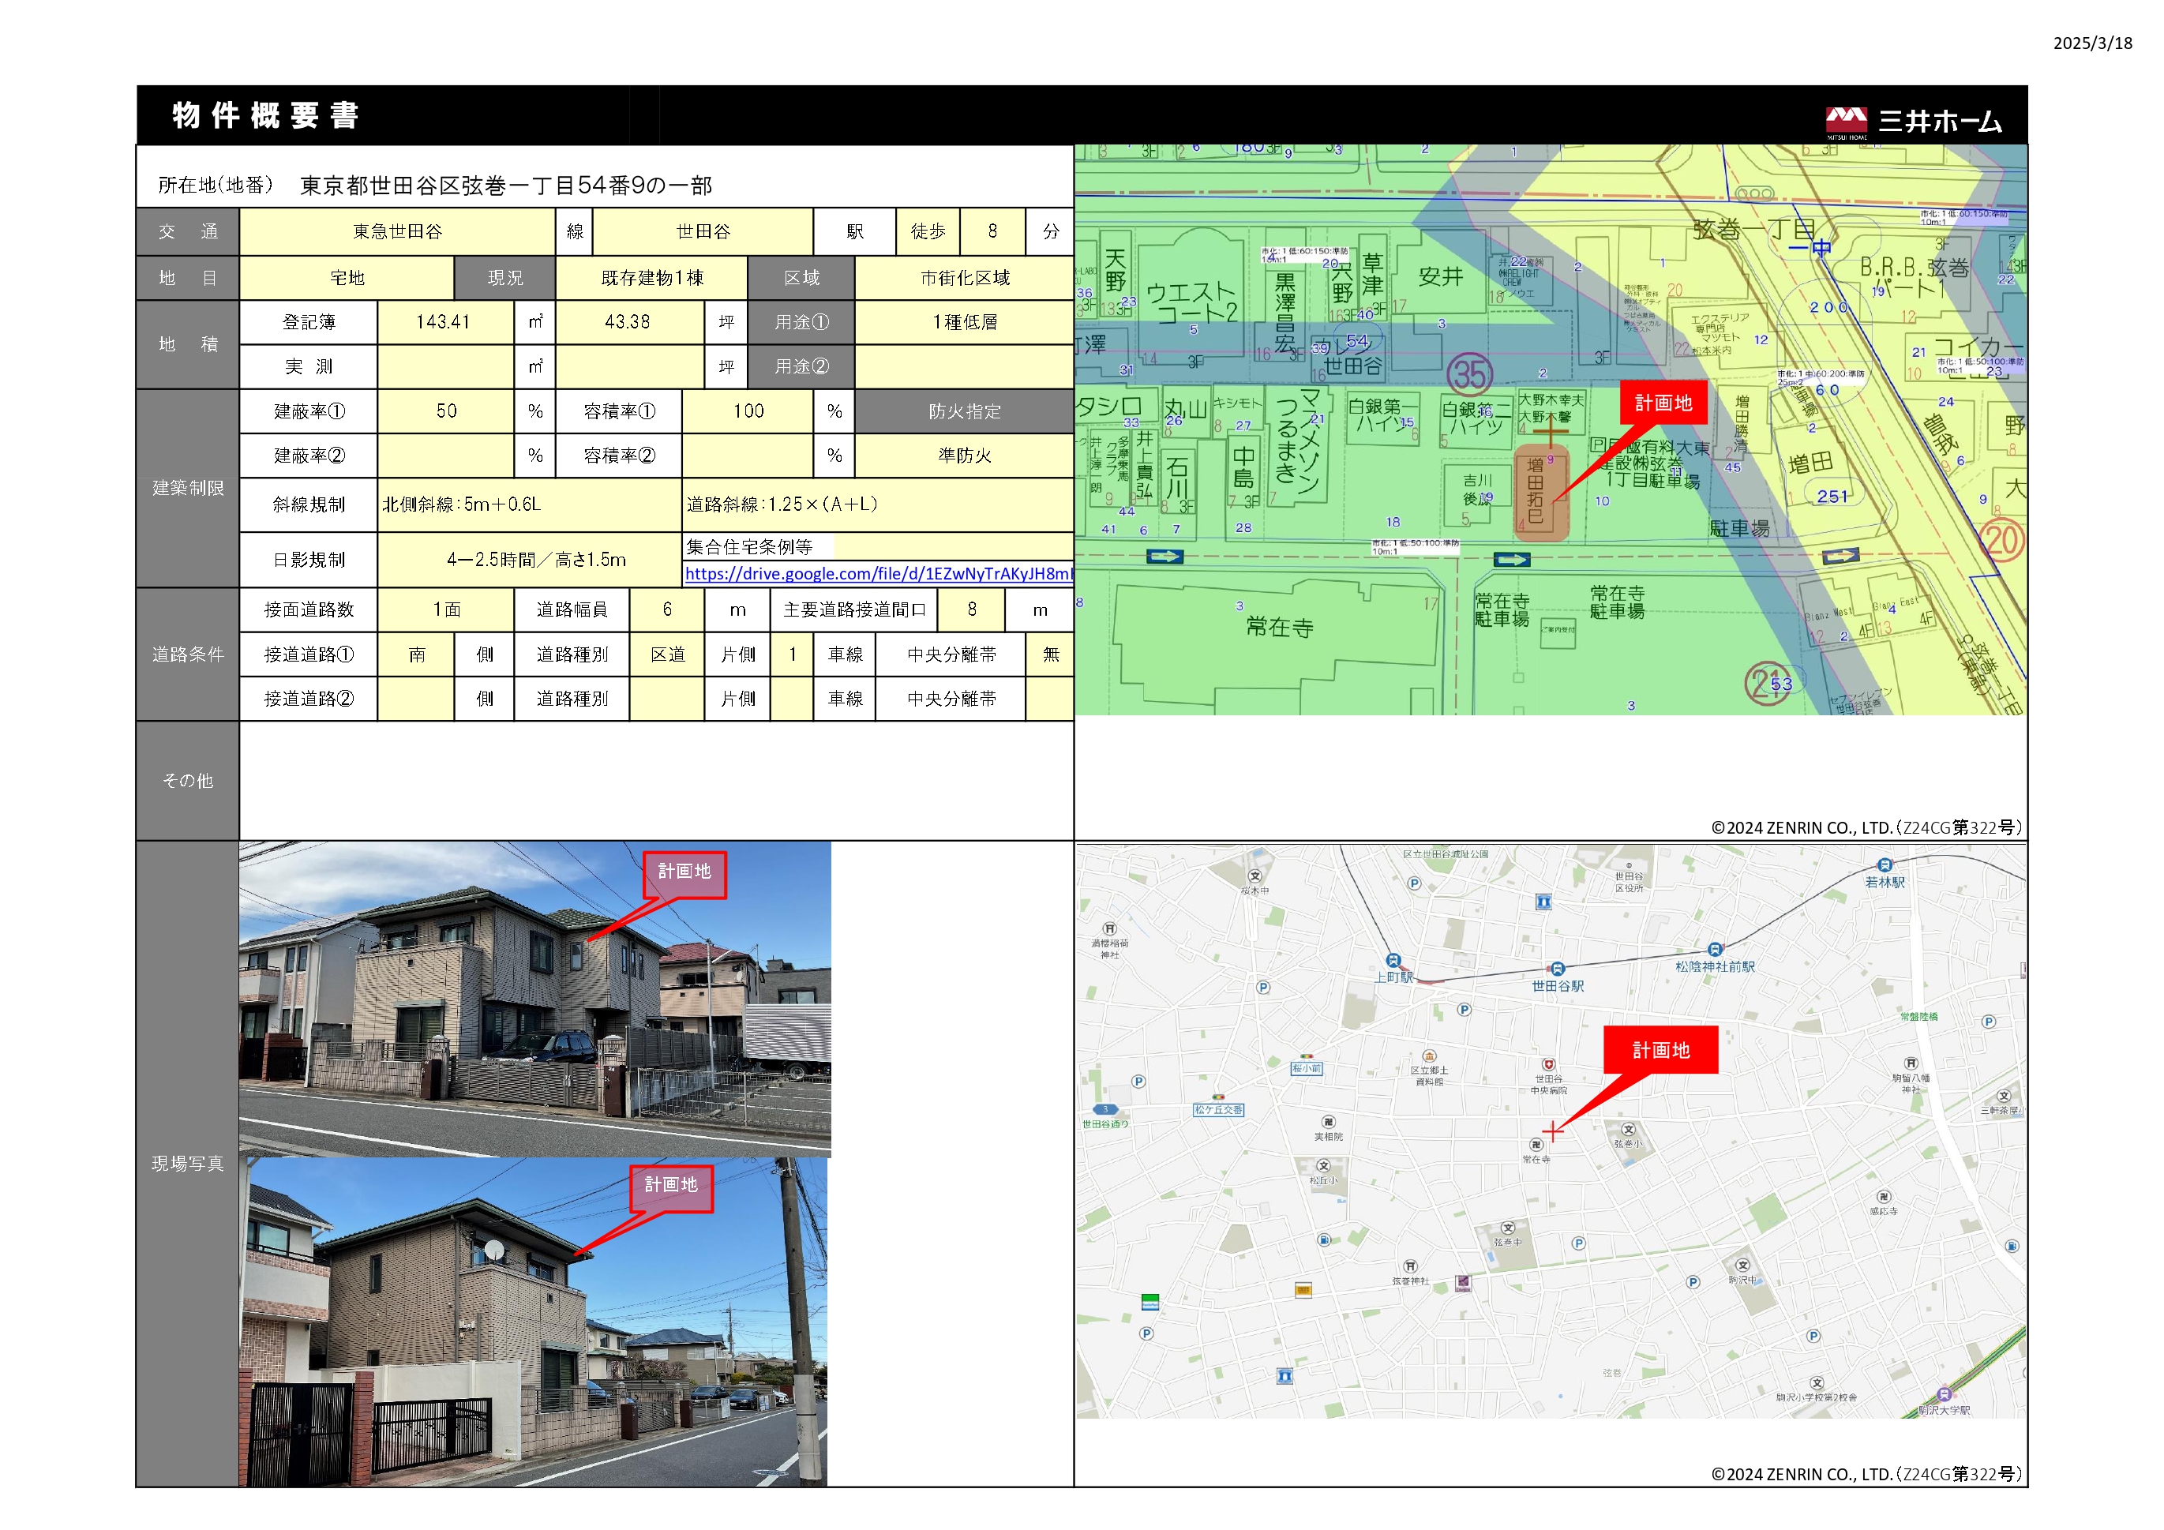The height and width of the screenshot is (1530, 2164).
Task: Click the 1種低層 zoning cell
Action: pyautogui.click(x=964, y=321)
